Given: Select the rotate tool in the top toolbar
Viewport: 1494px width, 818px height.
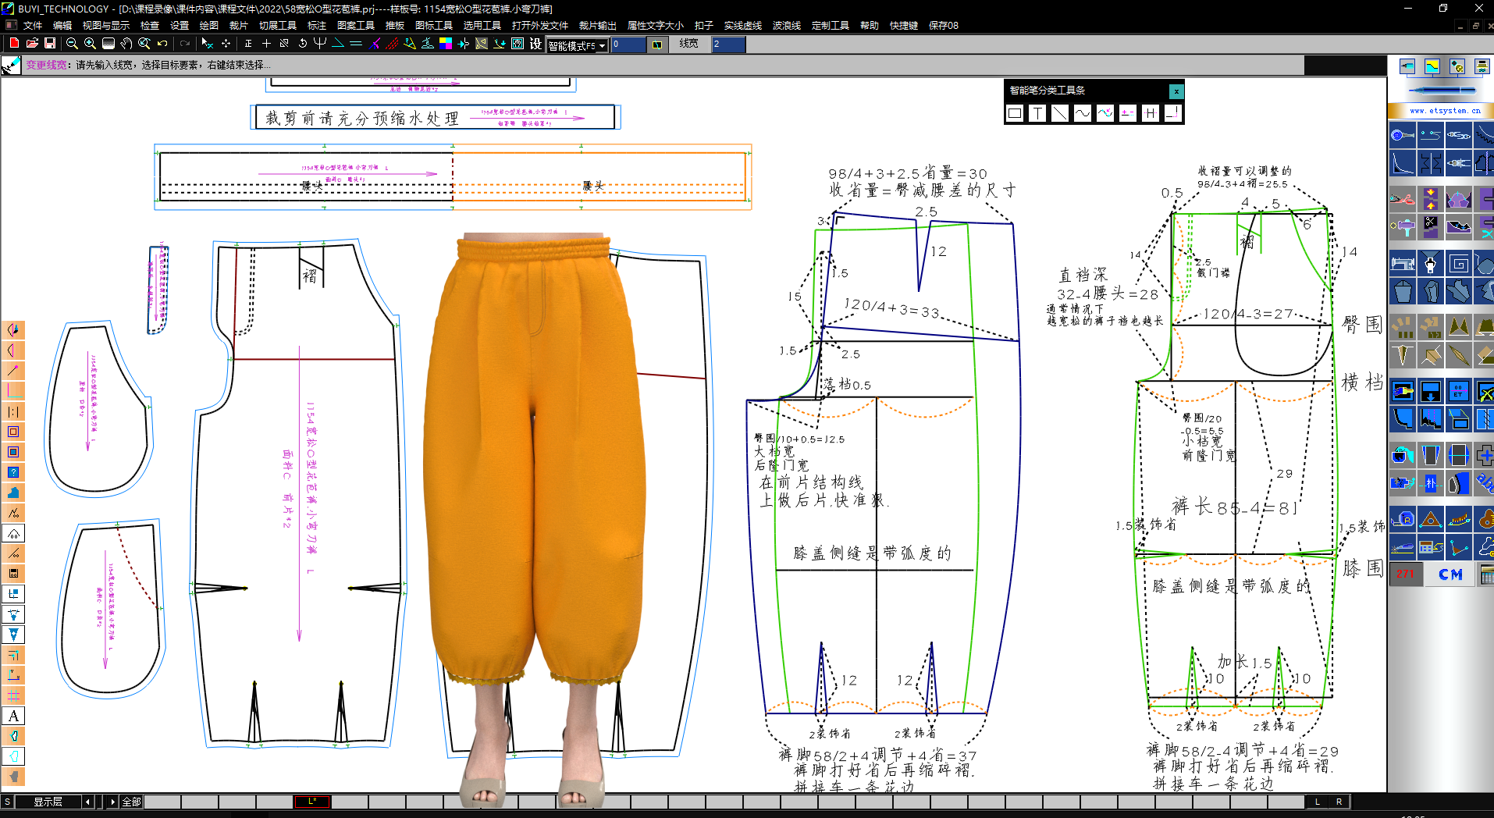Looking at the screenshot, I should [x=303, y=44].
